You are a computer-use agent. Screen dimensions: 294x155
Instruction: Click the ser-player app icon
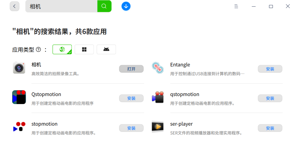tap(158, 127)
